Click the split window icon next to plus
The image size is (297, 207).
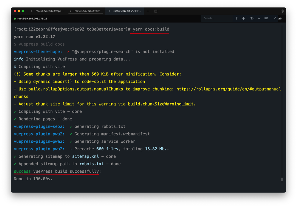(x=156, y=11)
